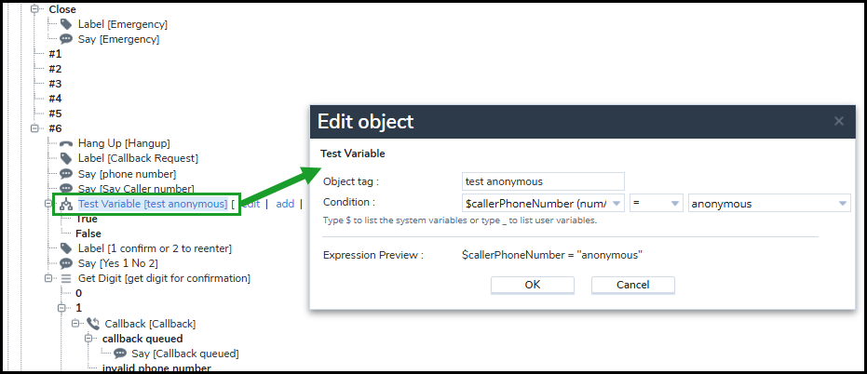867x374 pixels.
Task: Click the Cancel button
Action: 633,285
